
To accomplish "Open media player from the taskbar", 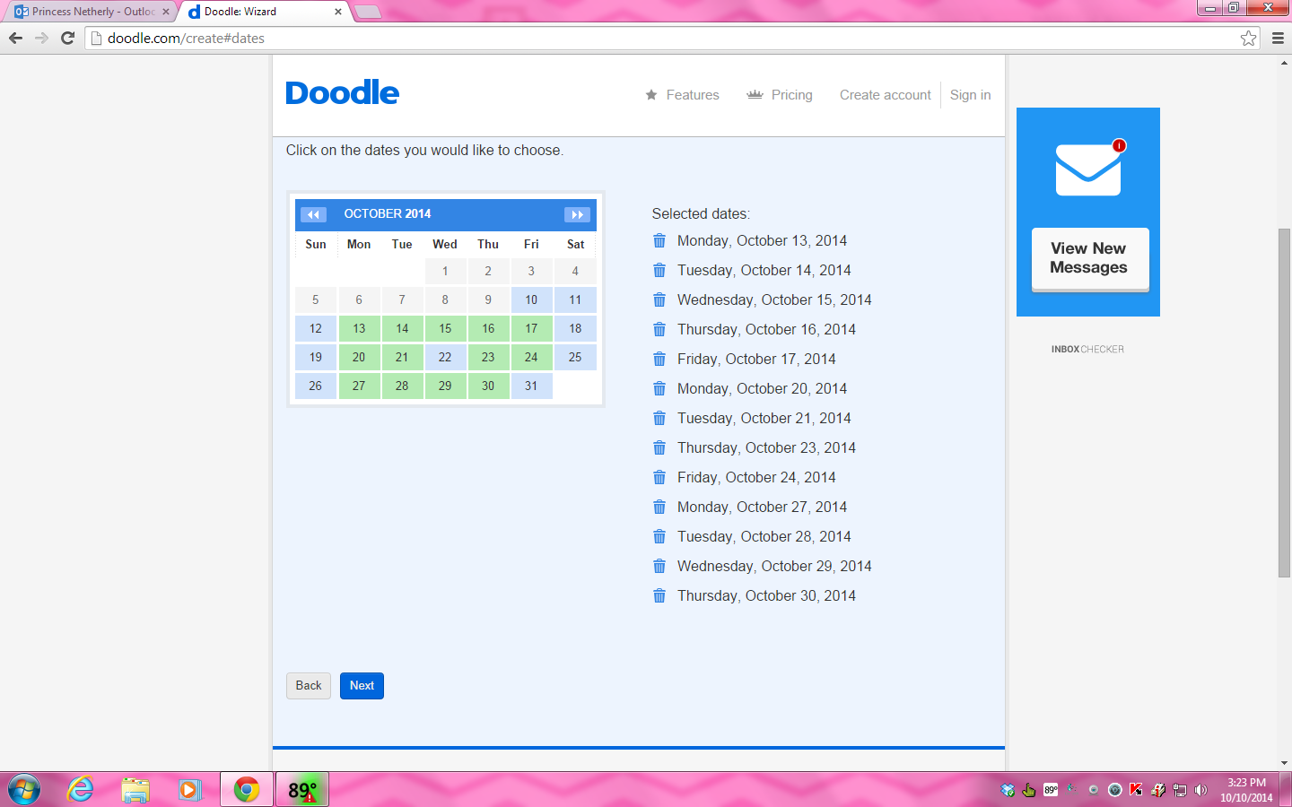I will [189, 790].
